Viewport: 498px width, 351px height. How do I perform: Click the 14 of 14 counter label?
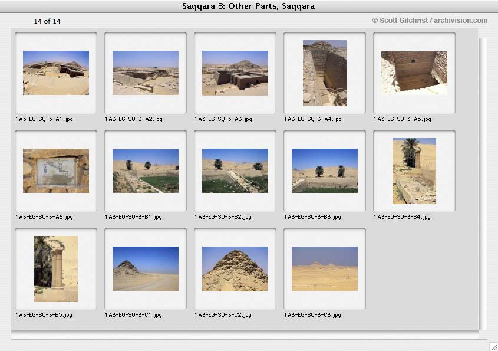pos(47,21)
